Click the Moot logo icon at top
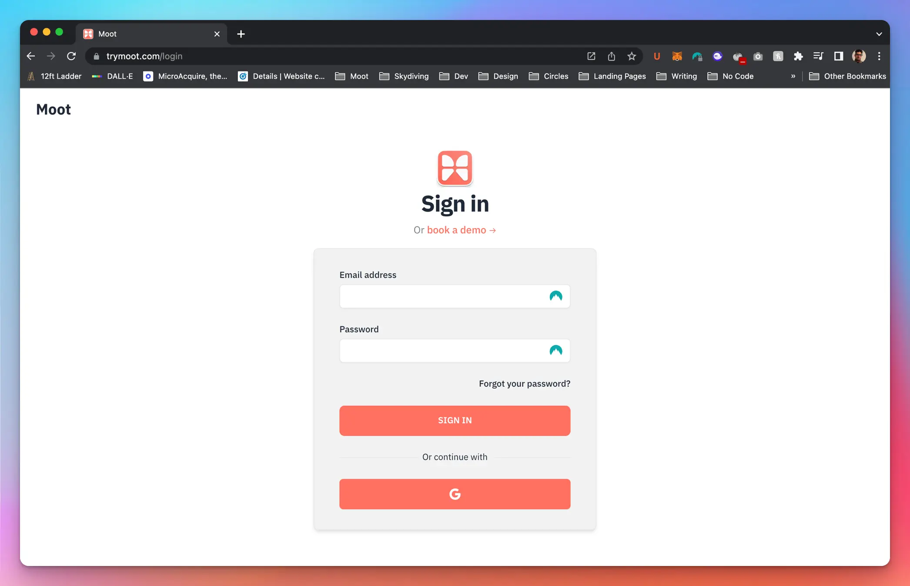Image resolution: width=910 pixels, height=586 pixels. (x=454, y=168)
